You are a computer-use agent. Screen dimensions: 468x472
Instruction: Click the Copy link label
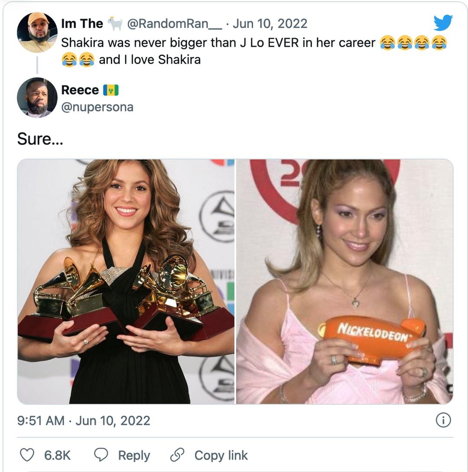coord(221,455)
